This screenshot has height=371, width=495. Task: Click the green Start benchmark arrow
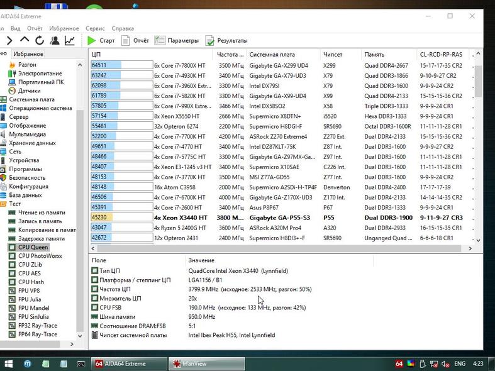coord(92,40)
